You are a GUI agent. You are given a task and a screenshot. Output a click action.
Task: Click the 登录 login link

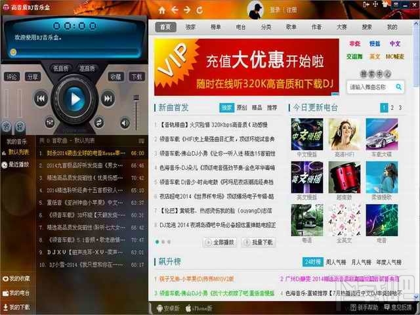point(274,10)
